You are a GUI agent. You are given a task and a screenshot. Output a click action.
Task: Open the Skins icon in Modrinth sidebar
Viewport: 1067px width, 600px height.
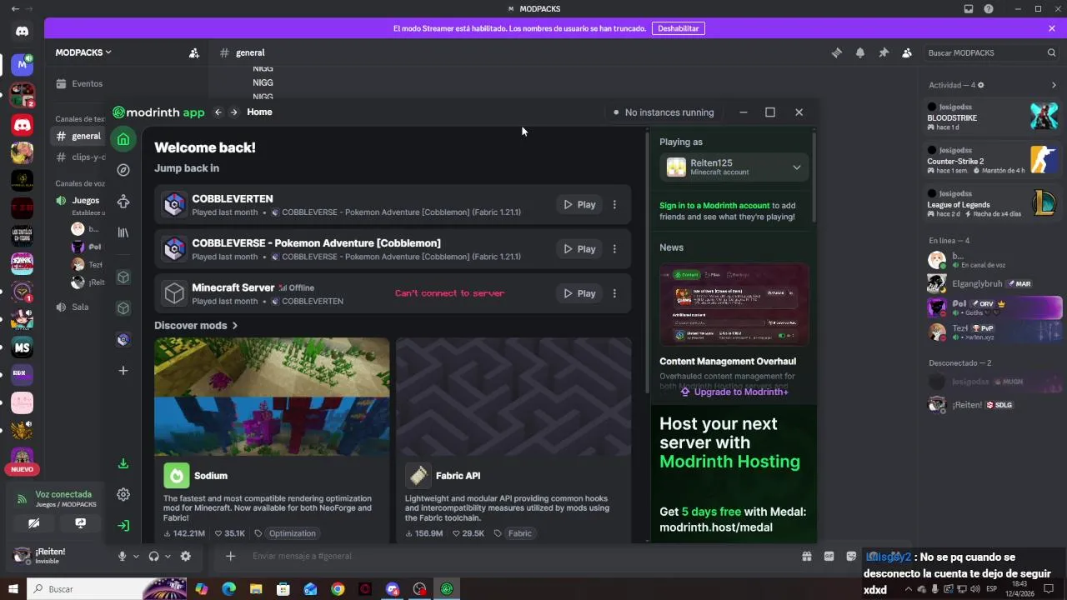click(x=123, y=201)
